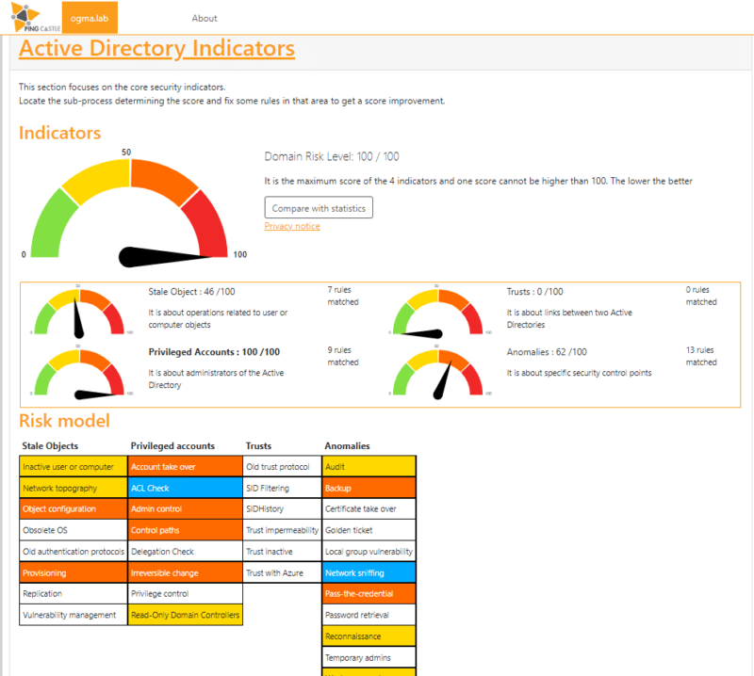Click the PingCastle logo icon

30,17
